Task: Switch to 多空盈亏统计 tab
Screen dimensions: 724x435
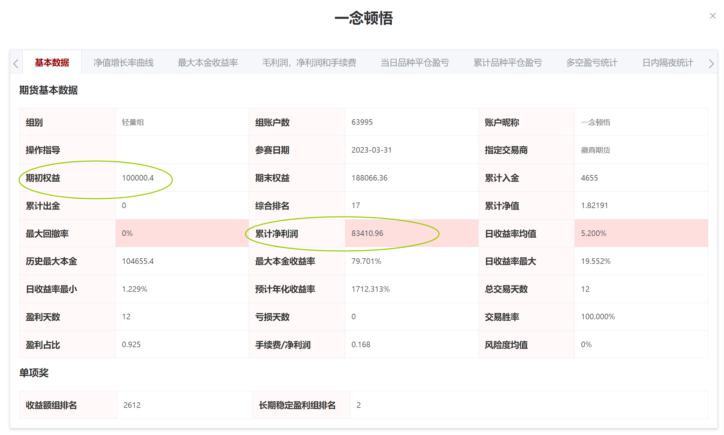Action: pyautogui.click(x=592, y=63)
